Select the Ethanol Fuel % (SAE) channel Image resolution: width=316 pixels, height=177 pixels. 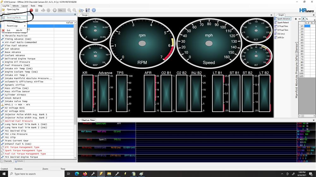coord(18,144)
